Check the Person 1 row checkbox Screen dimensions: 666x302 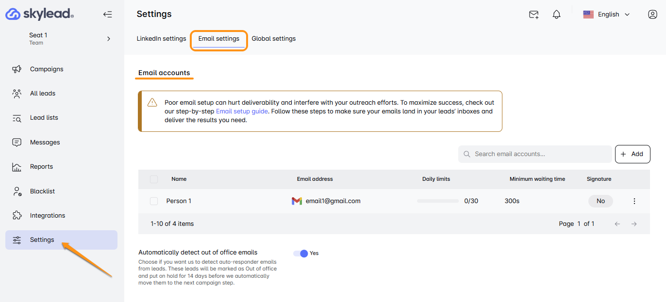[154, 201]
